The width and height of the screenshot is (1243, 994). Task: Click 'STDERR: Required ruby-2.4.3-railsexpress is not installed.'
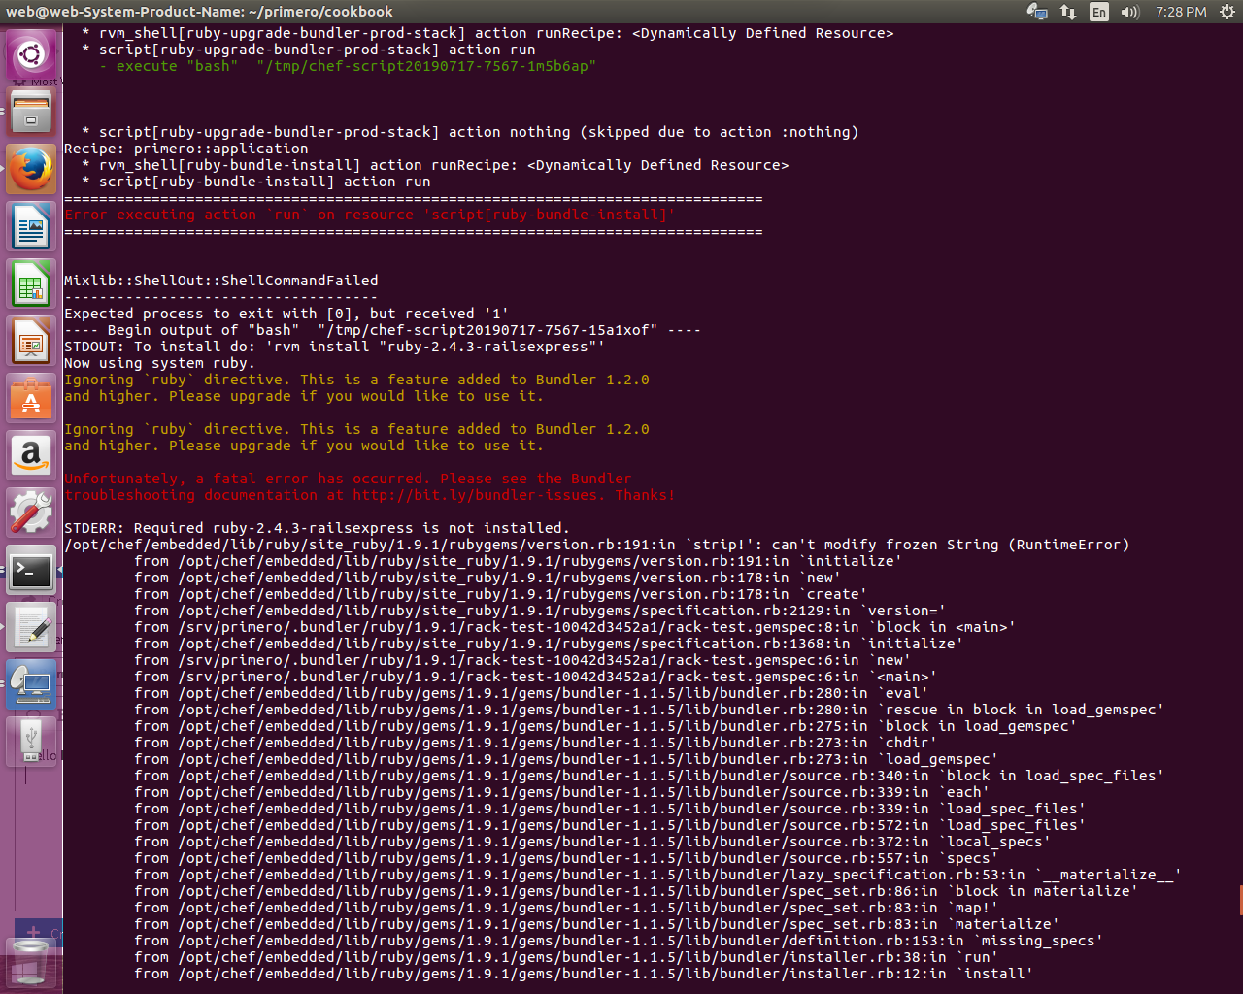click(x=315, y=528)
